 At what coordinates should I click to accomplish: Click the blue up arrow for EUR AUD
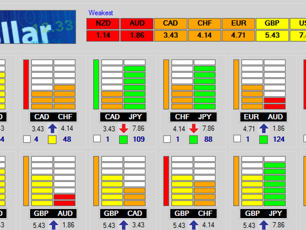click(264, 129)
